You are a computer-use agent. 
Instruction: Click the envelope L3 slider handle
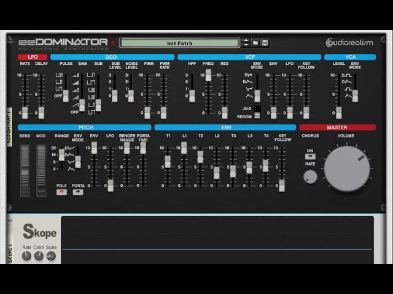(x=249, y=167)
